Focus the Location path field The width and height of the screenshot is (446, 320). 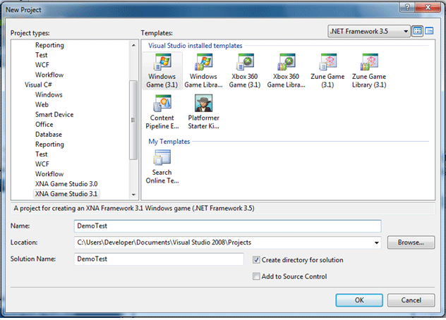pyautogui.click(x=227, y=242)
